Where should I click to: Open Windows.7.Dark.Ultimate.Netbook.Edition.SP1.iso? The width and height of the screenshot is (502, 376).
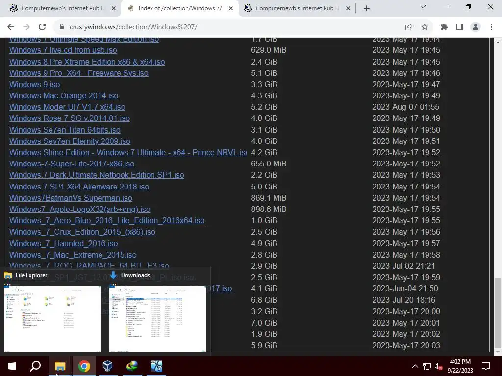coord(97,175)
